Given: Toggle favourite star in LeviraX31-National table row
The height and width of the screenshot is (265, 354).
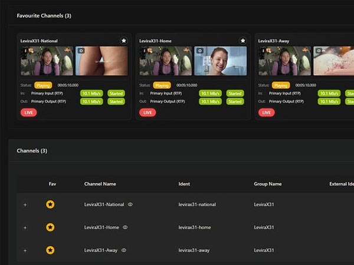Looking at the screenshot, I should point(50,204).
